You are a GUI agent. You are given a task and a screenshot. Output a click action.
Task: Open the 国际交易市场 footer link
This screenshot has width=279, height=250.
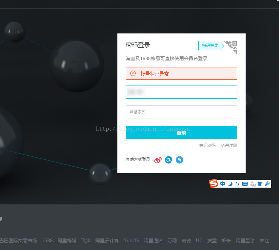coord(18,241)
